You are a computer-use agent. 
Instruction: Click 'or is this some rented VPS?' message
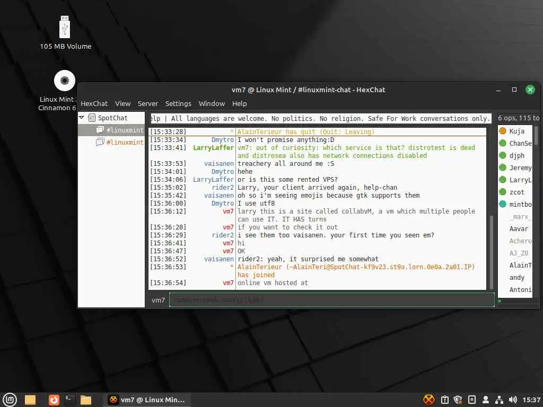[x=287, y=180]
